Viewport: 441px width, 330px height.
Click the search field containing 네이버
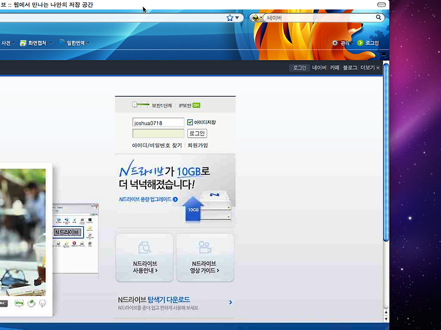click(320, 18)
